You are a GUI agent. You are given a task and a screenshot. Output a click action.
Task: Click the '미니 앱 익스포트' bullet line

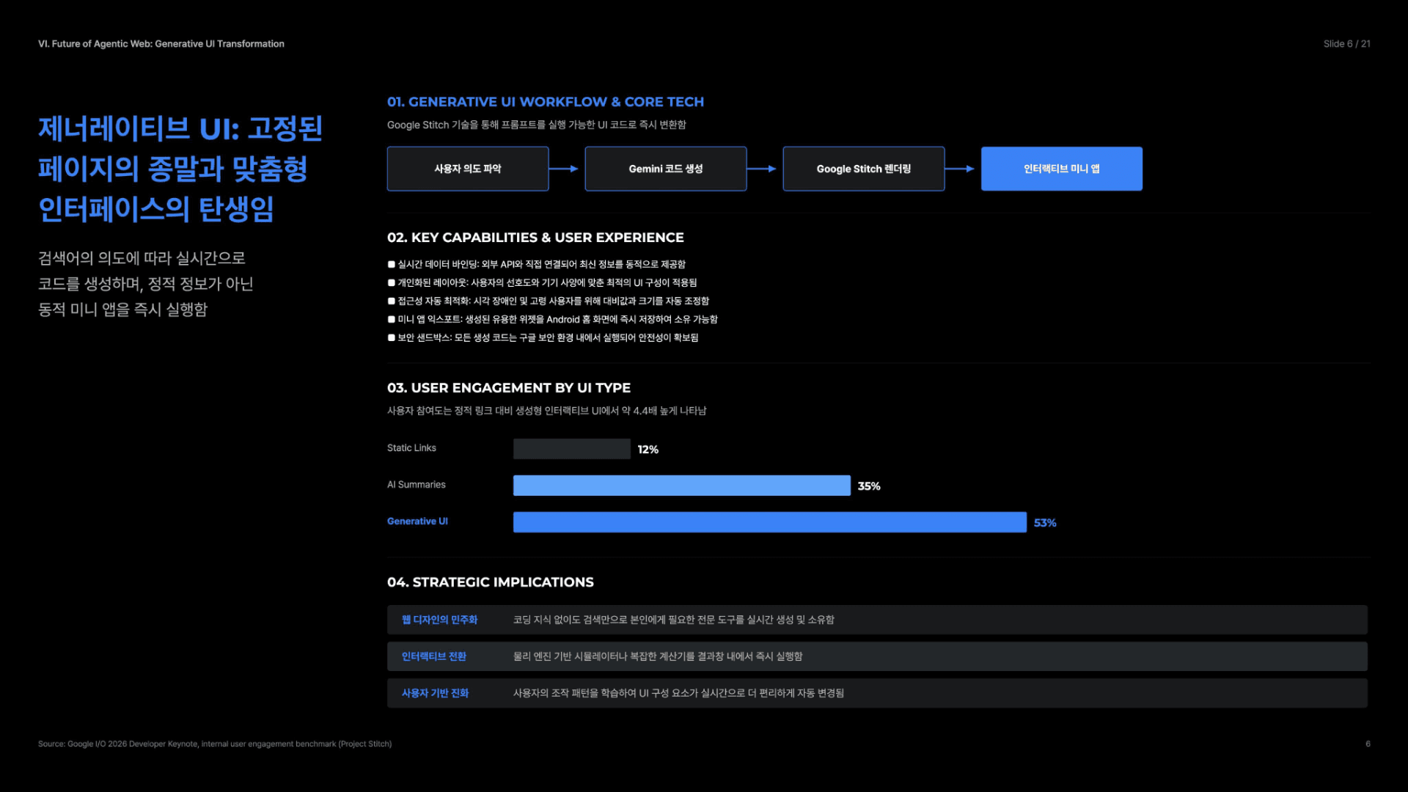click(553, 319)
